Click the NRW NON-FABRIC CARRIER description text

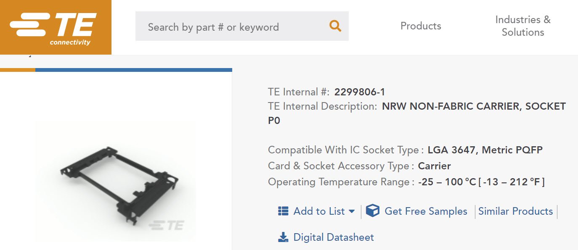pyautogui.click(x=473, y=107)
